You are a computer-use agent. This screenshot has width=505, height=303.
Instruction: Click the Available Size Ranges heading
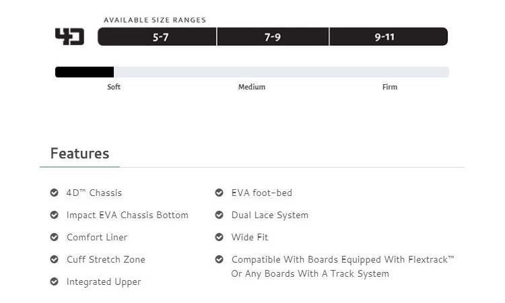(x=155, y=20)
